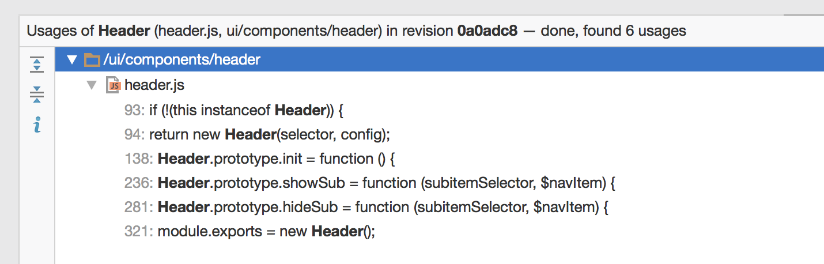Viewport: 824px width, 264px height.
Task: Click the blue info icon
Action: tap(37, 125)
